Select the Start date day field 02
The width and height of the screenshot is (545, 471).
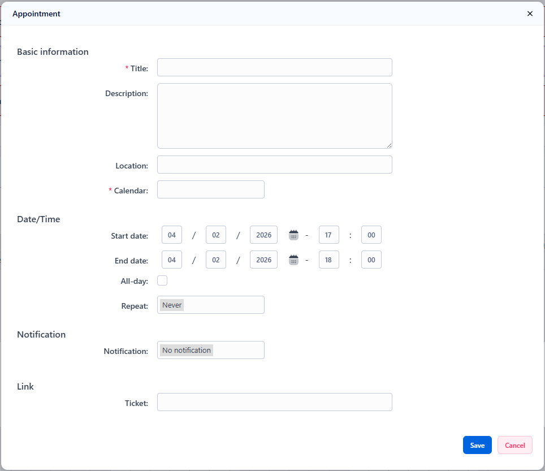(216, 235)
